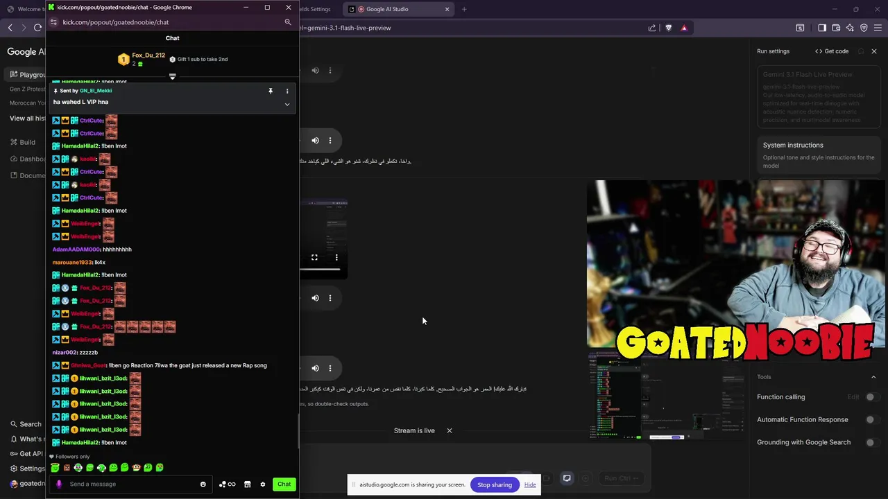Collapse the leaderboard arrow under gift banner
The height and width of the screenshot is (499, 888).
pyautogui.click(x=173, y=76)
